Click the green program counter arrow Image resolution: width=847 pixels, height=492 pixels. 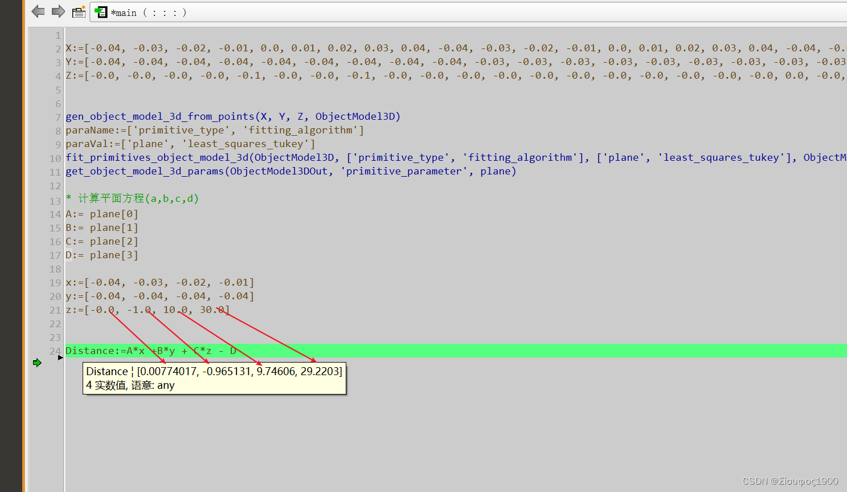tap(37, 363)
